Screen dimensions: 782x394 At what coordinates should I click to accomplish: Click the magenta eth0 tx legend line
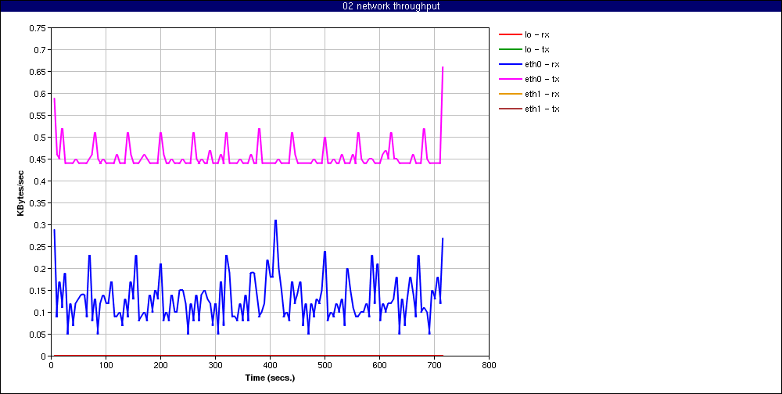(509, 79)
